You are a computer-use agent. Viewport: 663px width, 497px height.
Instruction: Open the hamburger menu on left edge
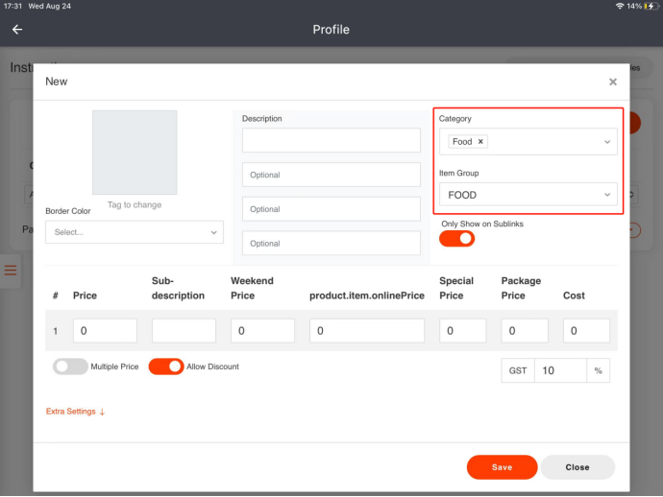click(11, 271)
